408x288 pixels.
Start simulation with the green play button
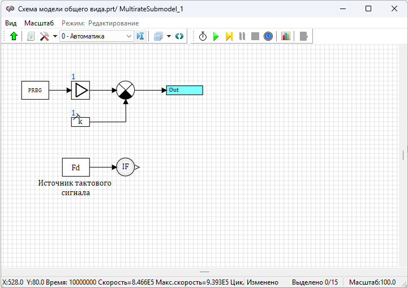(216, 36)
